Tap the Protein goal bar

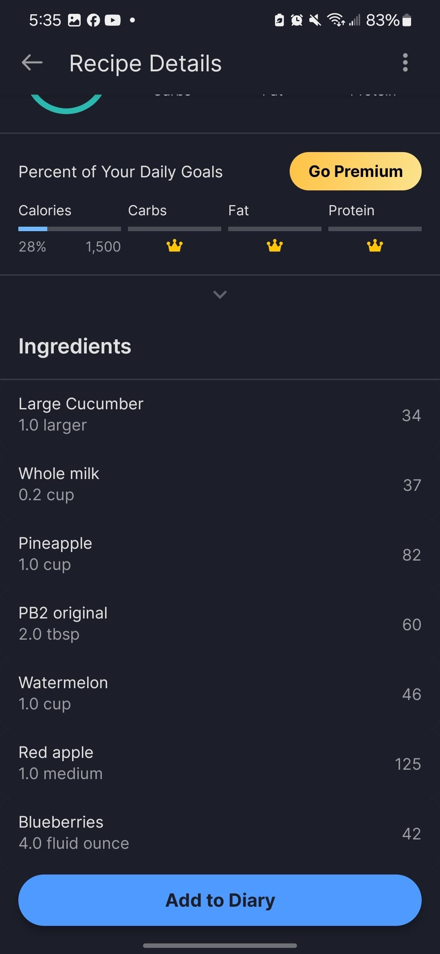(x=375, y=229)
